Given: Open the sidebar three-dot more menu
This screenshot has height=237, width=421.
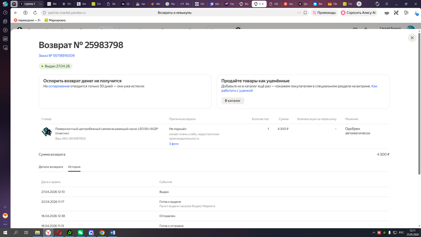Looking at the screenshot, I should [x=5, y=224].
